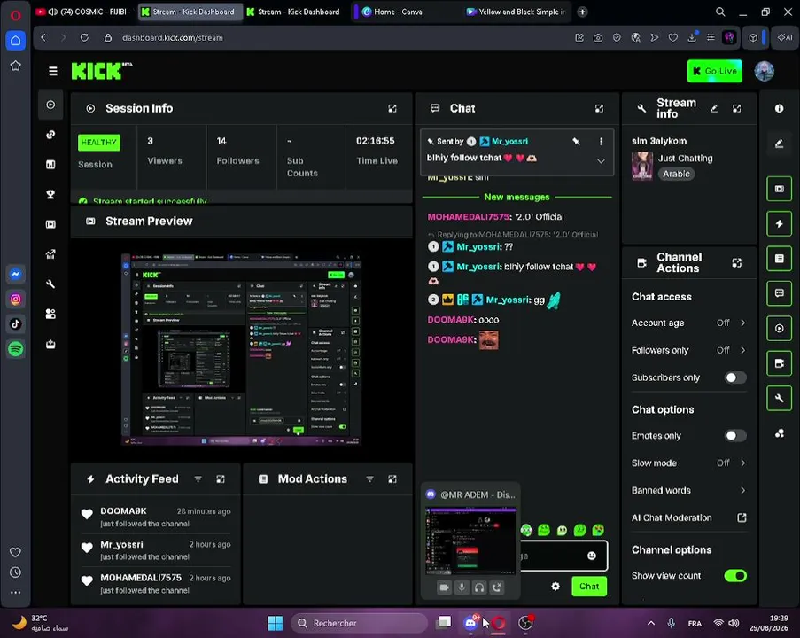
Task: Open the trophy icon in Kick sidebar
Action: coord(50,194)
